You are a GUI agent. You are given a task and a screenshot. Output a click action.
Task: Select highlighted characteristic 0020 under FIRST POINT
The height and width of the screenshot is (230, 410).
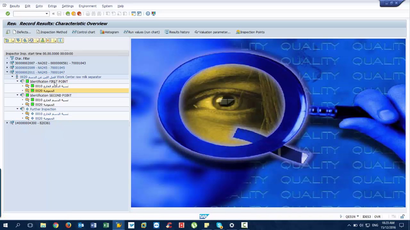[45, 91]
